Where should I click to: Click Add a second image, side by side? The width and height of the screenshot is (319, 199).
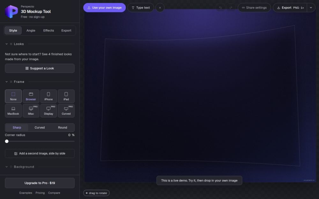click(40, 153)
